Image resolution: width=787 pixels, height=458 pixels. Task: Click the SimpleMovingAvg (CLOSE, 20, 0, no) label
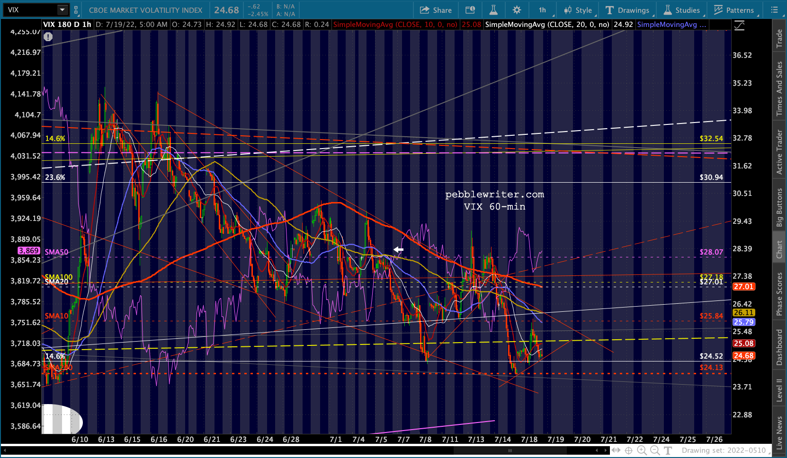[x=547, y=25]
